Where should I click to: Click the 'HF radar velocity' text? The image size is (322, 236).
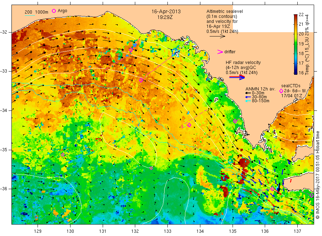pyautogui.click(x=243, y=63)
